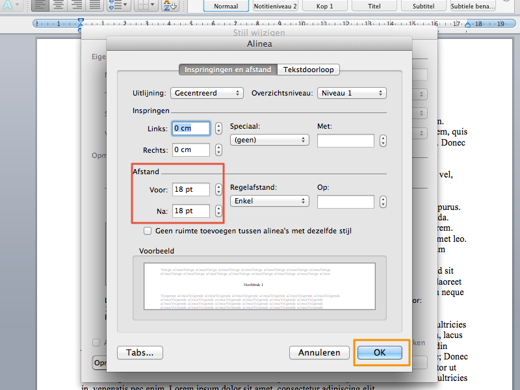Image resolution: width=520 pixels, height=390 pixels.
Task: Switch to the Tekstdoorloop tab
Action: (308, 70)
